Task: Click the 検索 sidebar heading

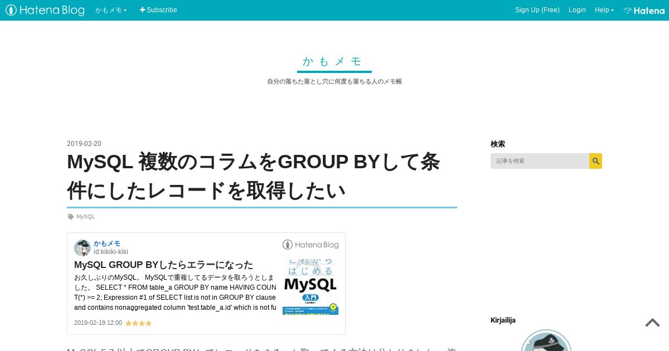Action: pyautogui.click(x=498, y=144)
